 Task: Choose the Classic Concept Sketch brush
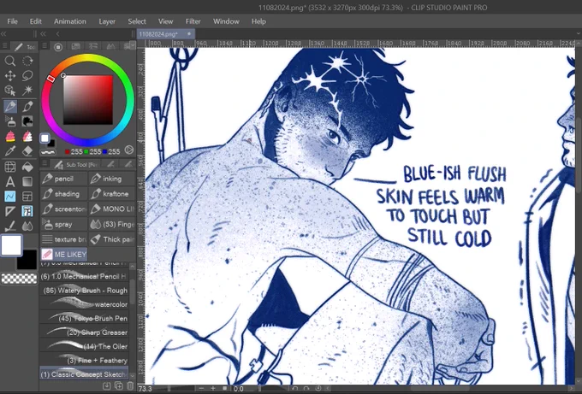(x=84, y=374)
